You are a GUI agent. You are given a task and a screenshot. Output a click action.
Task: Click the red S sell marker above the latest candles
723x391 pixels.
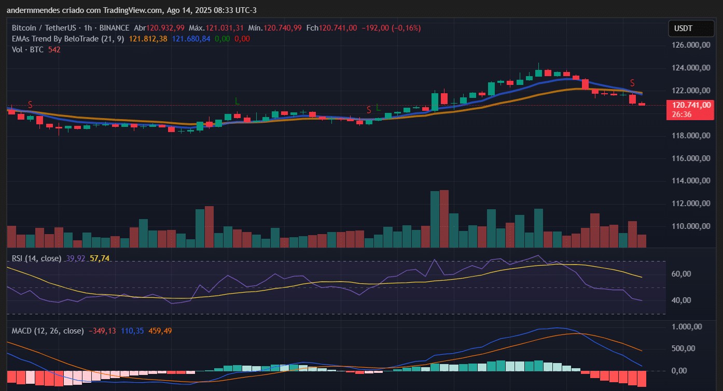pos(632,83)
